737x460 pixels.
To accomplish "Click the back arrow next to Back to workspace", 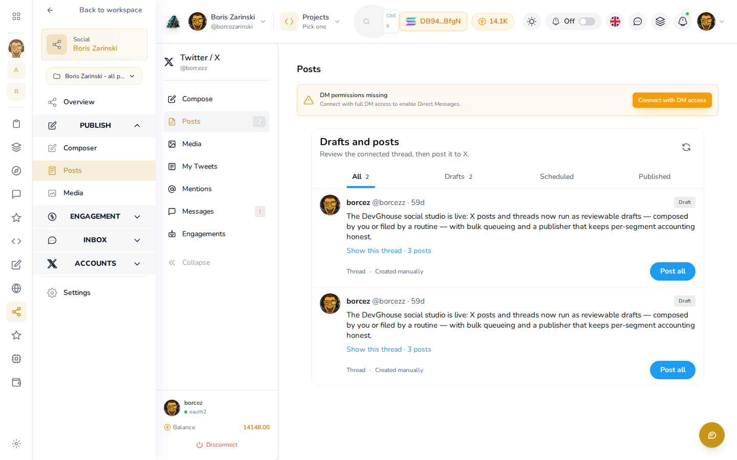I will coord(50,10).
